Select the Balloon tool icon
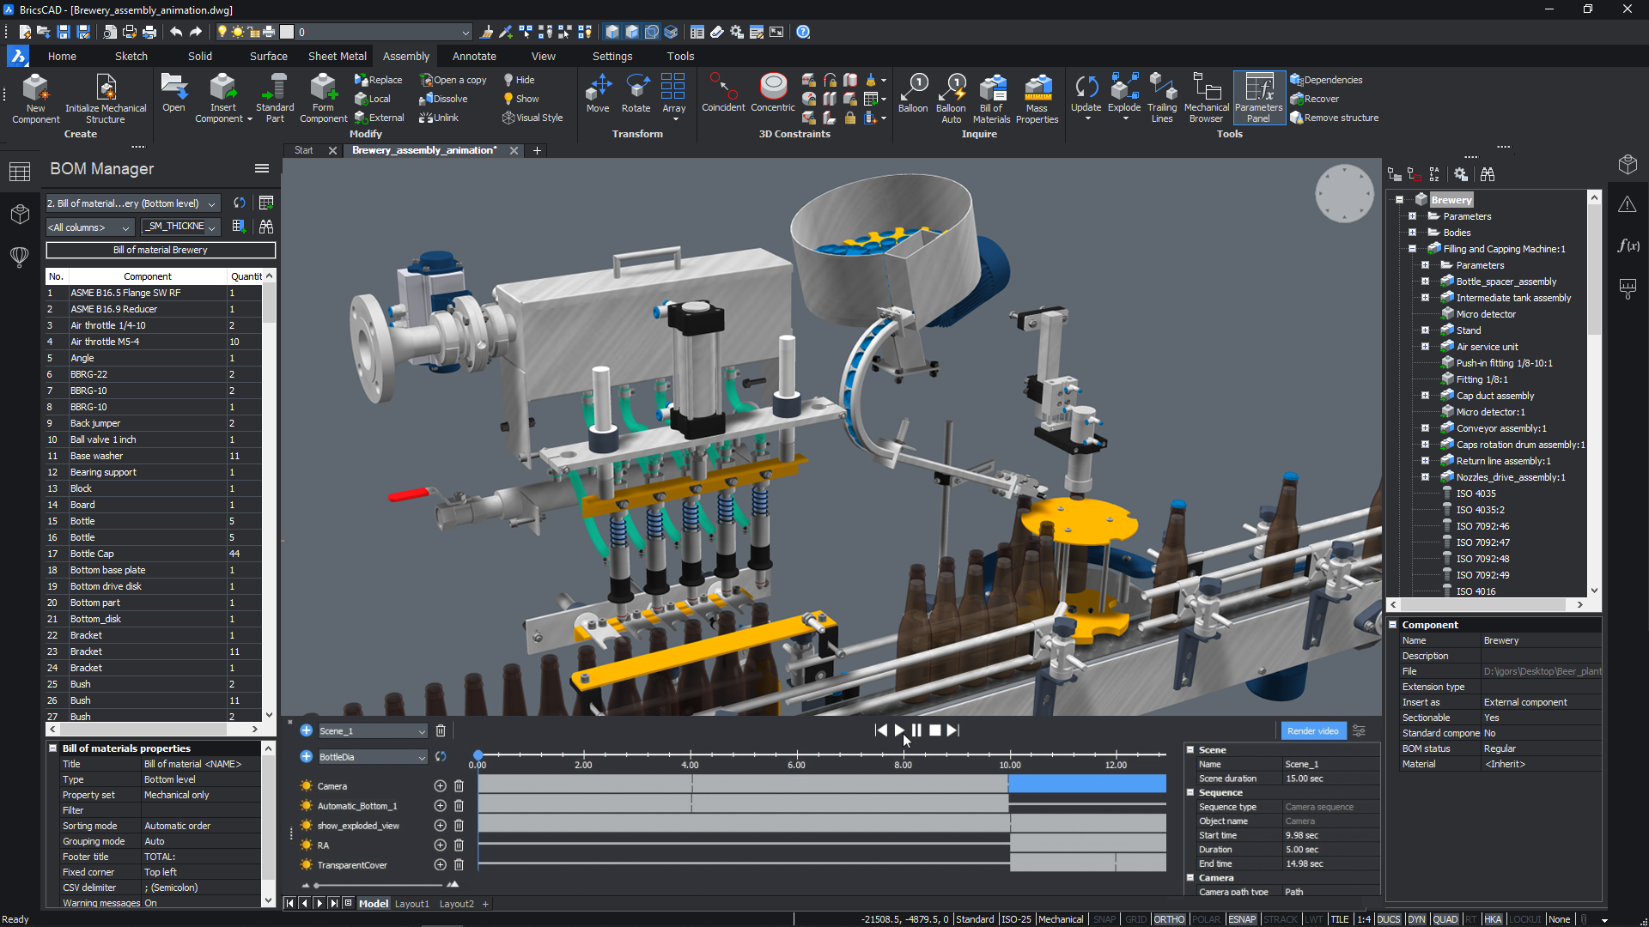The width and height of the screenshot is (1649, 927). (913, 88)
